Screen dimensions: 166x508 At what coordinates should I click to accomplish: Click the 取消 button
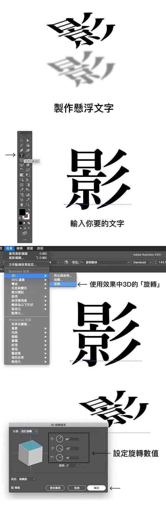pyautogui.click(x=77, y=488)
